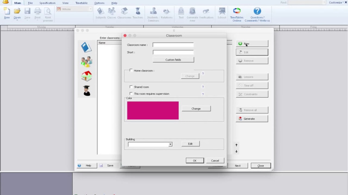The width and height of the screenshot is (348, 195).
Task: Click the Questions? Comments? Write us icon
Action: (257, 15)
